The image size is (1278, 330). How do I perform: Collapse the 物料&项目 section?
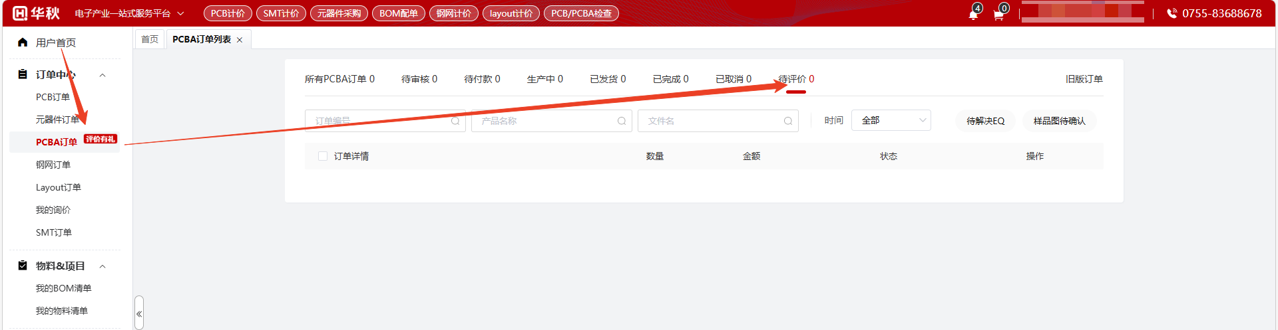pos(103,266)
